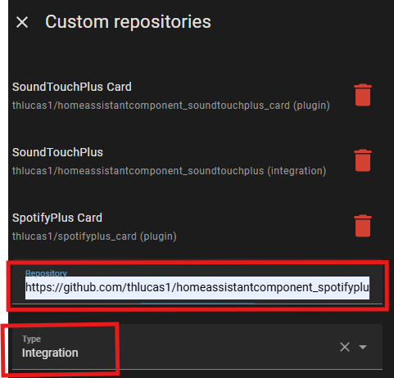Delete the SoundTouchPlus Card repository
The image size is (394, 378).
(363, 95)
